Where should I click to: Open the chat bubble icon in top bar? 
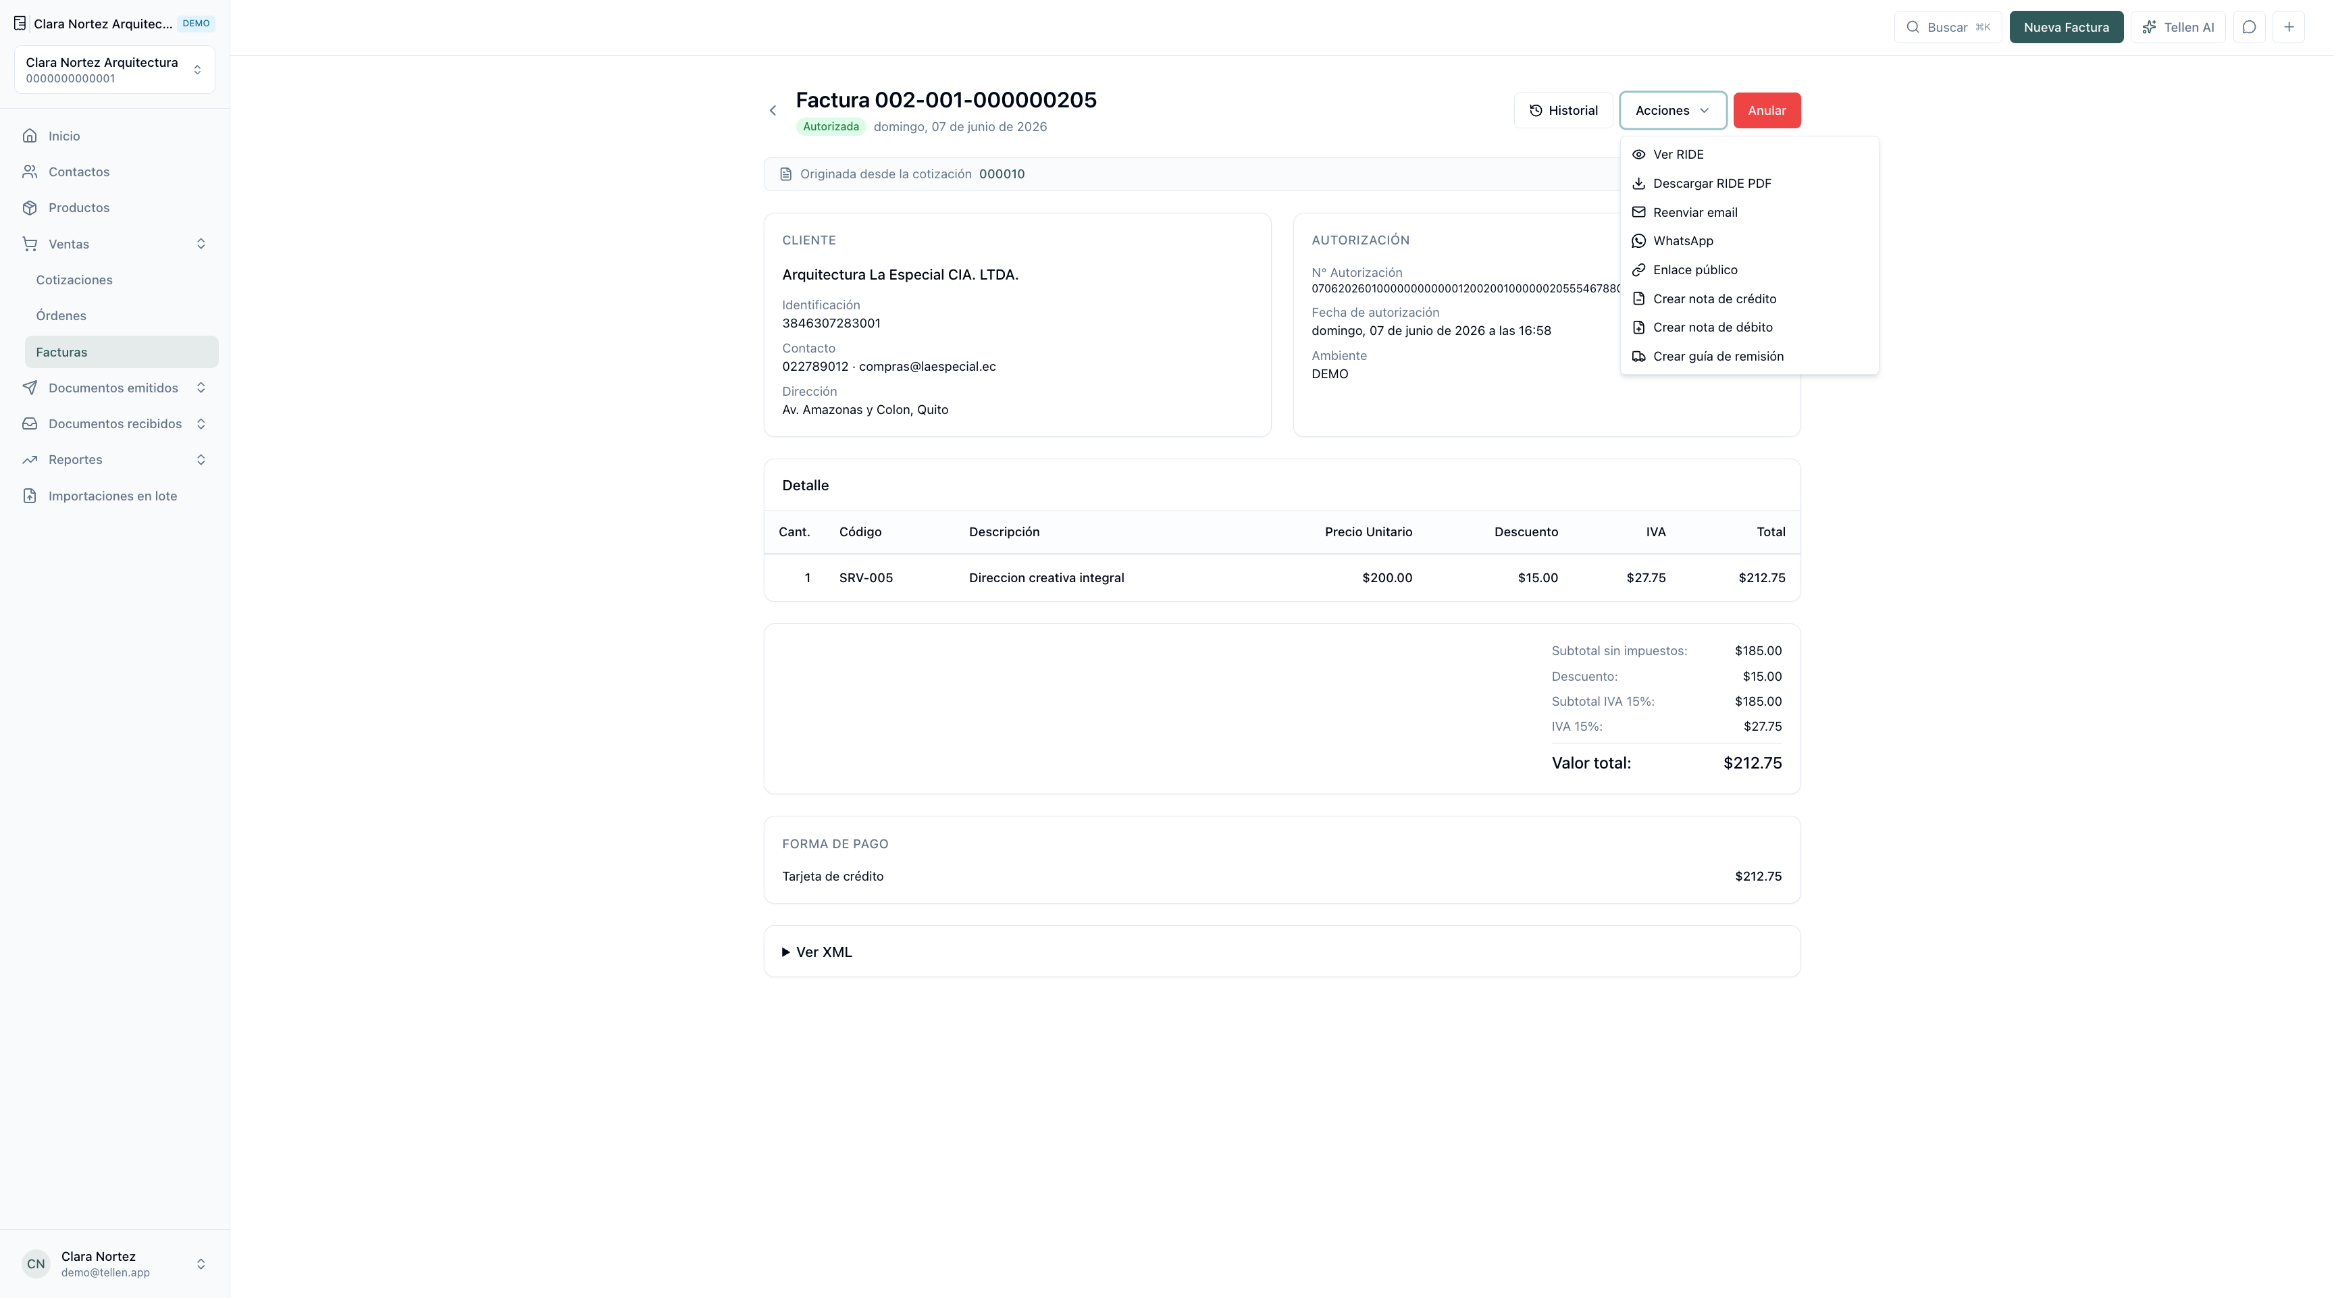tap(2249, 27)
